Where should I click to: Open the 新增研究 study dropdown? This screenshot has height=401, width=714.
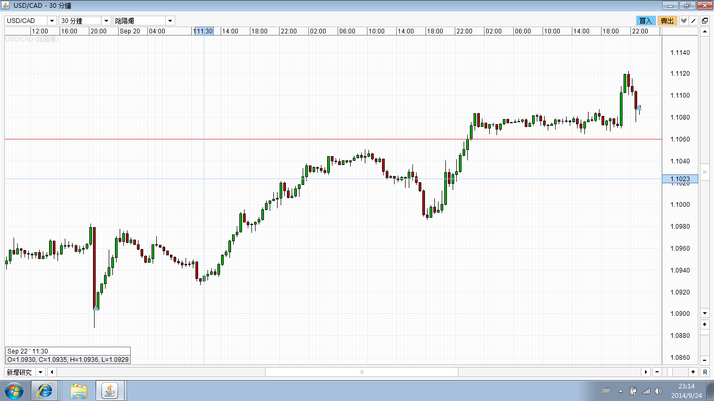pos(40,372)
